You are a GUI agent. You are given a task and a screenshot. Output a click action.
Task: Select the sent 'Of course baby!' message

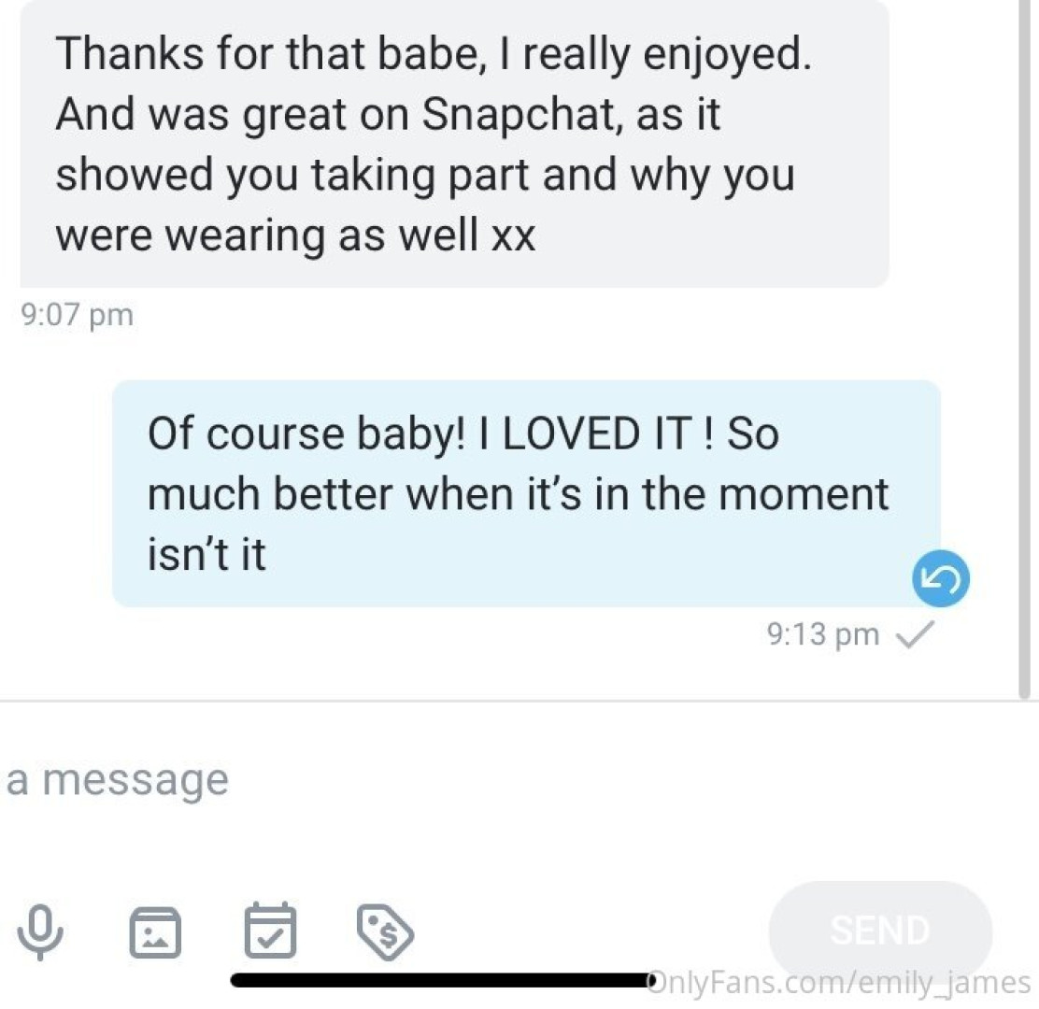(525, 493)
